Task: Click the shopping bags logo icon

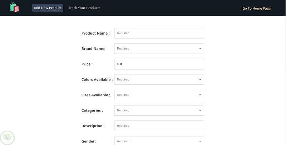Action: [x=14, y=7]
